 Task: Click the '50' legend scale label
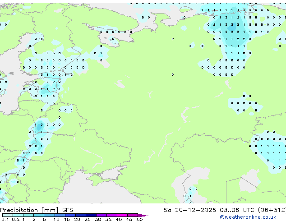tap(139, 219)
